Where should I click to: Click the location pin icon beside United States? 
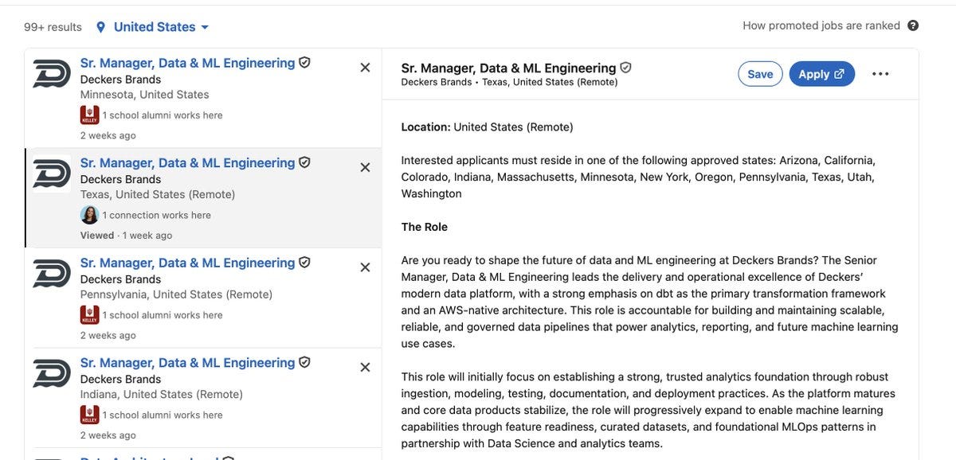[x=100, y=27]
